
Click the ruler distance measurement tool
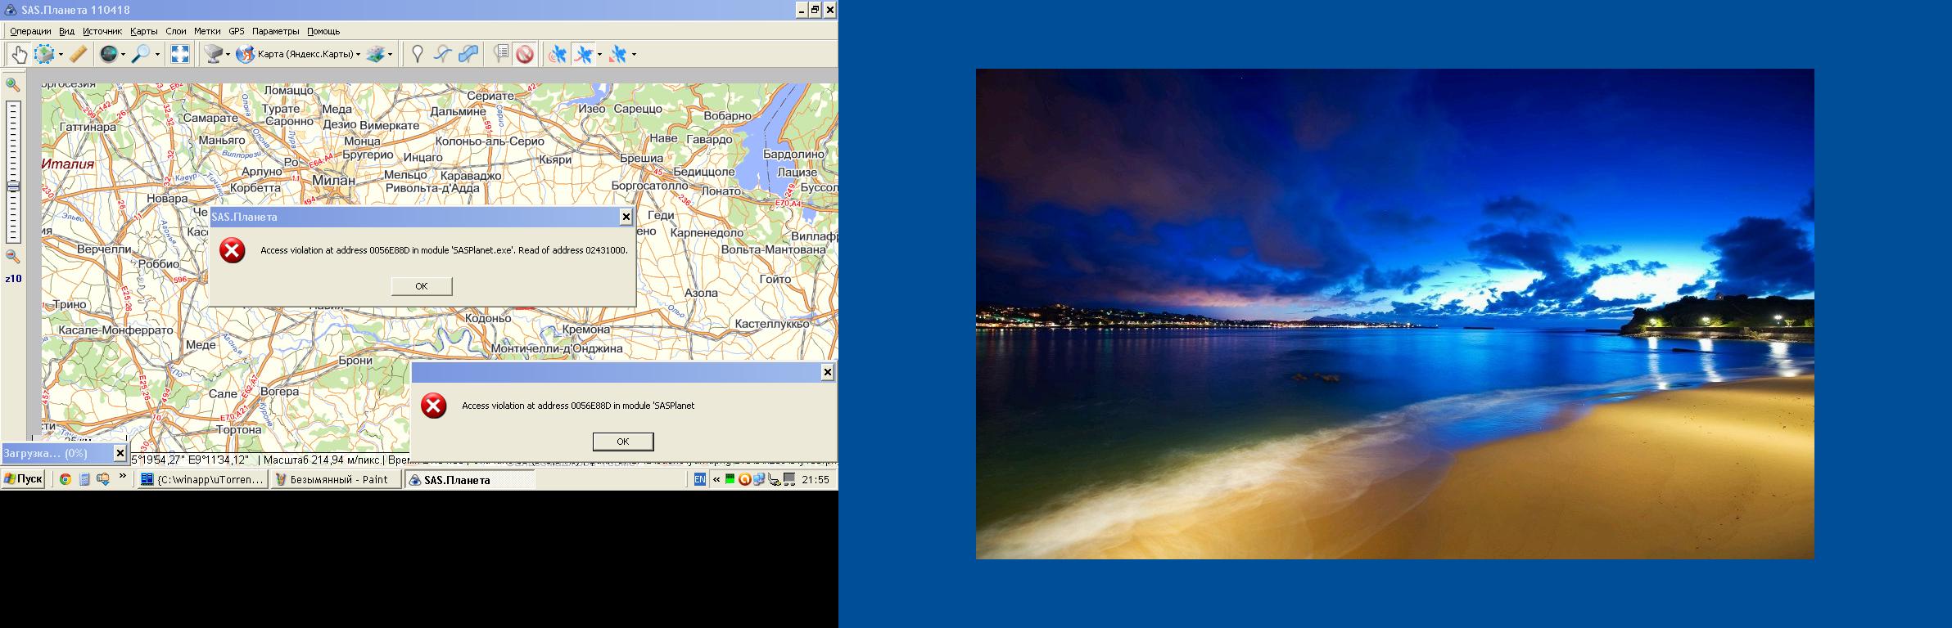[78, 55]
